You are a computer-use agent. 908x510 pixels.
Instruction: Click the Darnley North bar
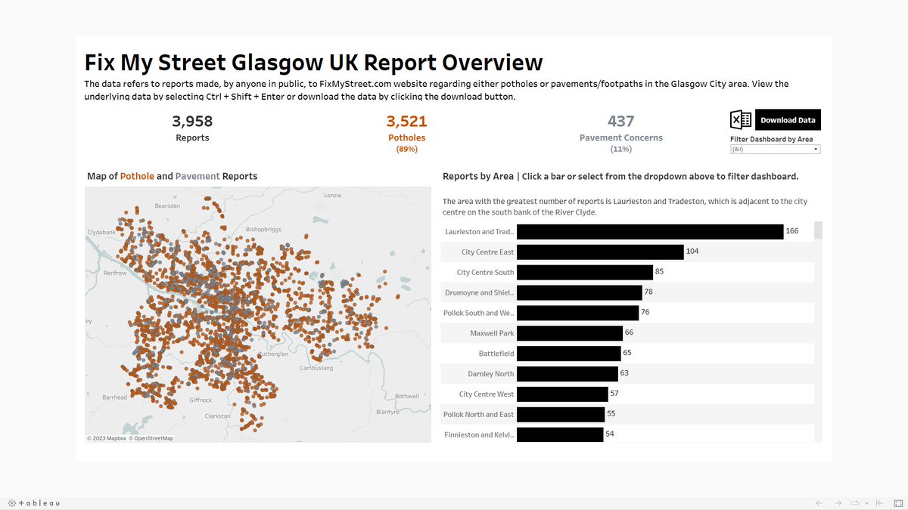click(x=567, y=374)
